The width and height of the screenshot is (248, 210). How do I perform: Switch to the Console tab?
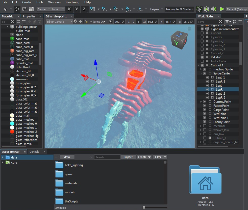pyautogui.click(x=35, y=152)
